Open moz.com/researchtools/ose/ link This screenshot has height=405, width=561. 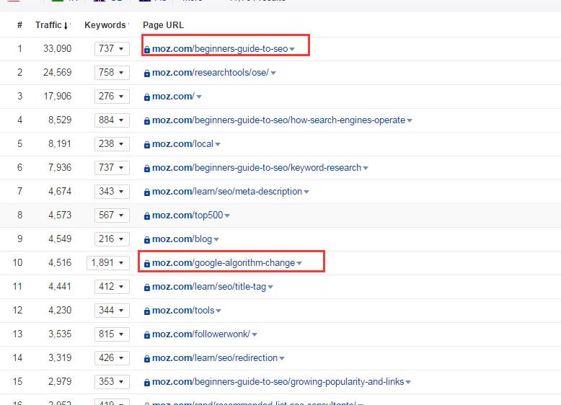[211, 73]
